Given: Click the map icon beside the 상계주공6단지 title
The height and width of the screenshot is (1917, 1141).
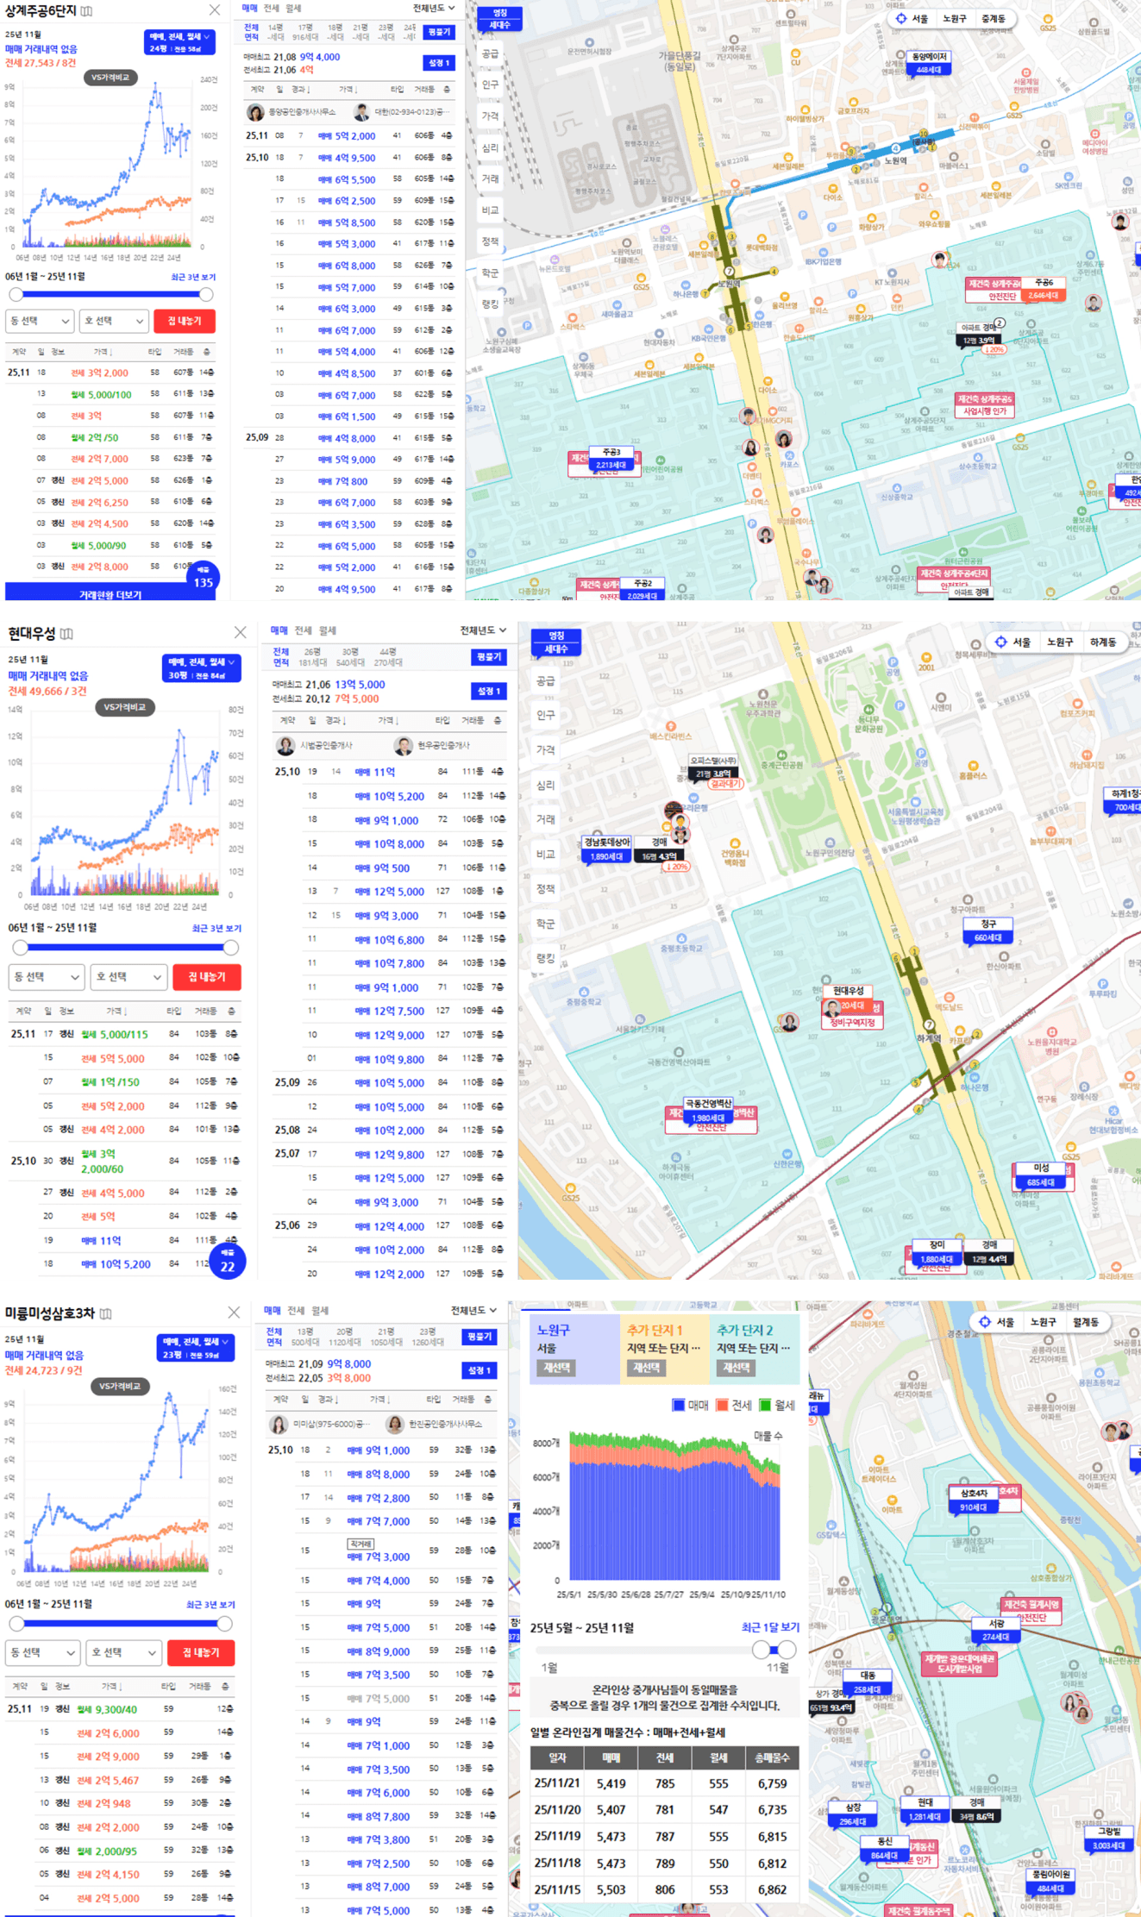Looking at the screenshot, I should pos(86,11).
